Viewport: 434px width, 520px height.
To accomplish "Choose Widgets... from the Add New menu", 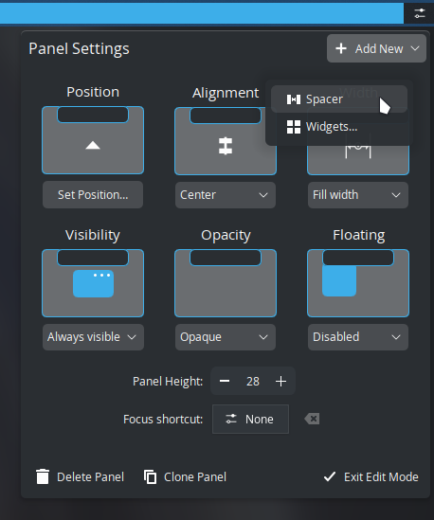I will click(x=339, y=127).
